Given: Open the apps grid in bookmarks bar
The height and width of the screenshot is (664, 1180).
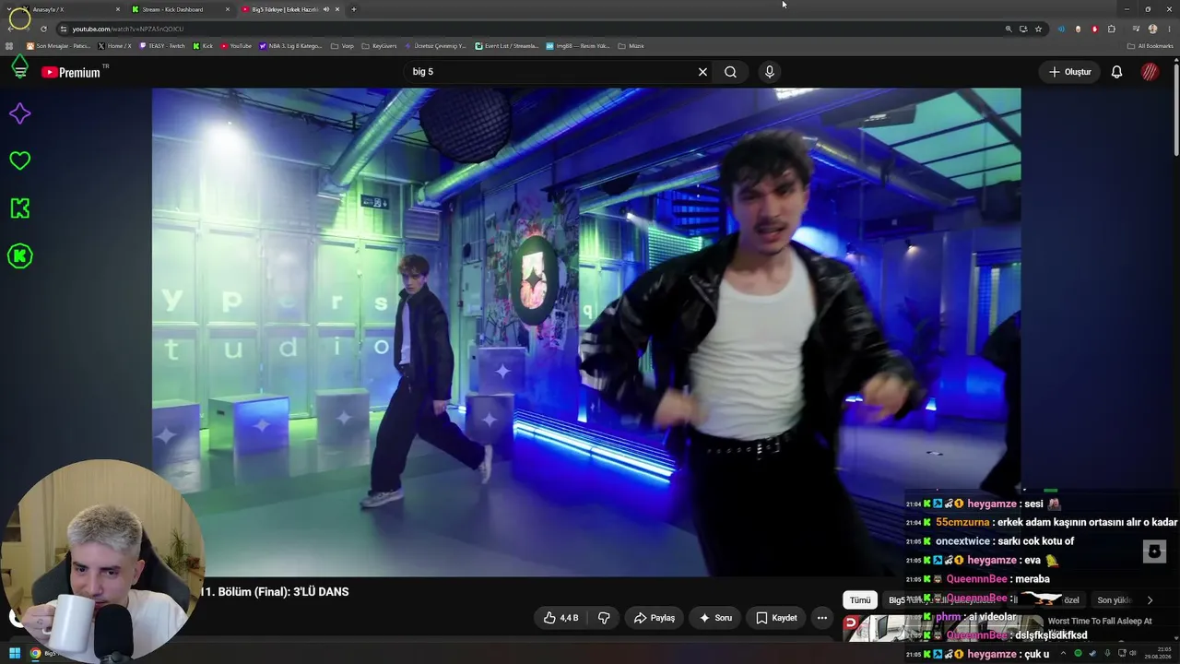Looking at the screenshot, I should click(x=10, y=45).
